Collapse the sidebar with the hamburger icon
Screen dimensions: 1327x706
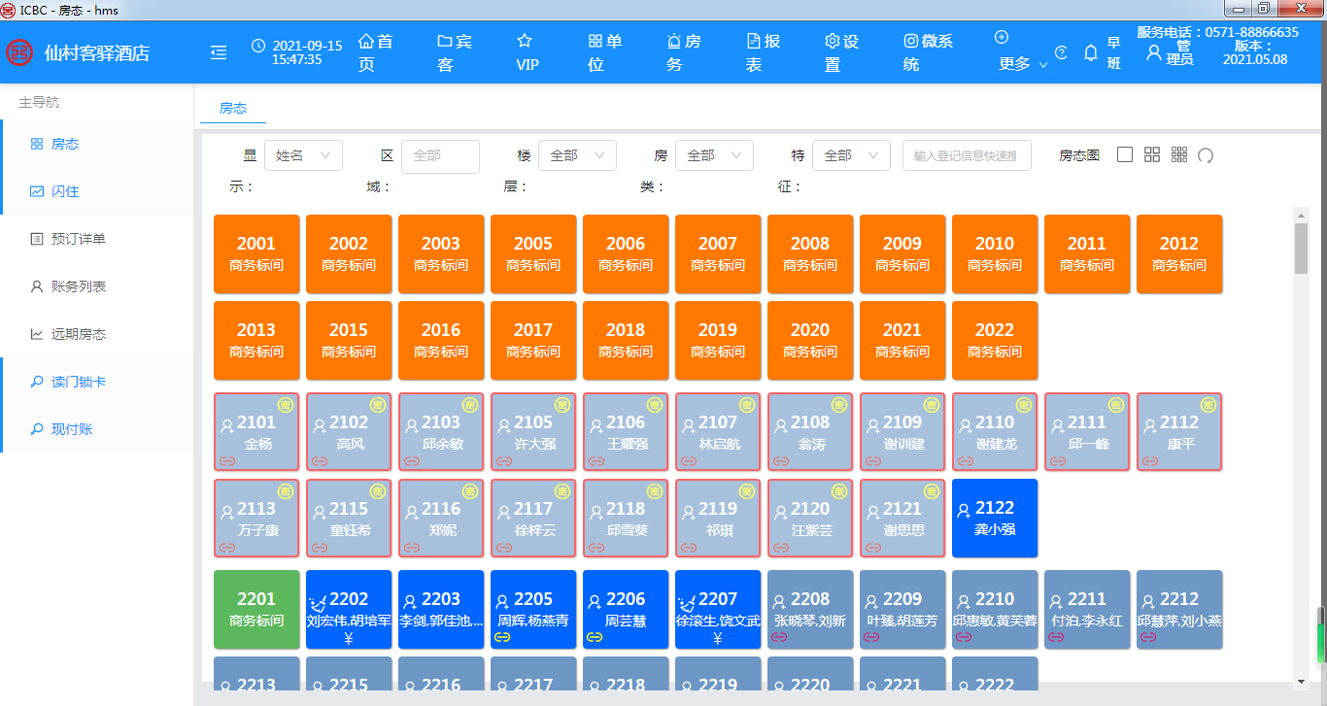[219, 52]
